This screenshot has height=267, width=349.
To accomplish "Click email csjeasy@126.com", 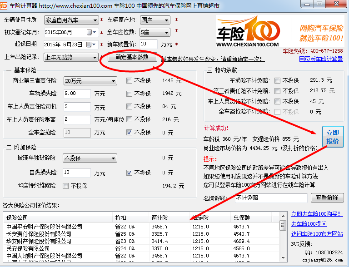I will 323,260.
